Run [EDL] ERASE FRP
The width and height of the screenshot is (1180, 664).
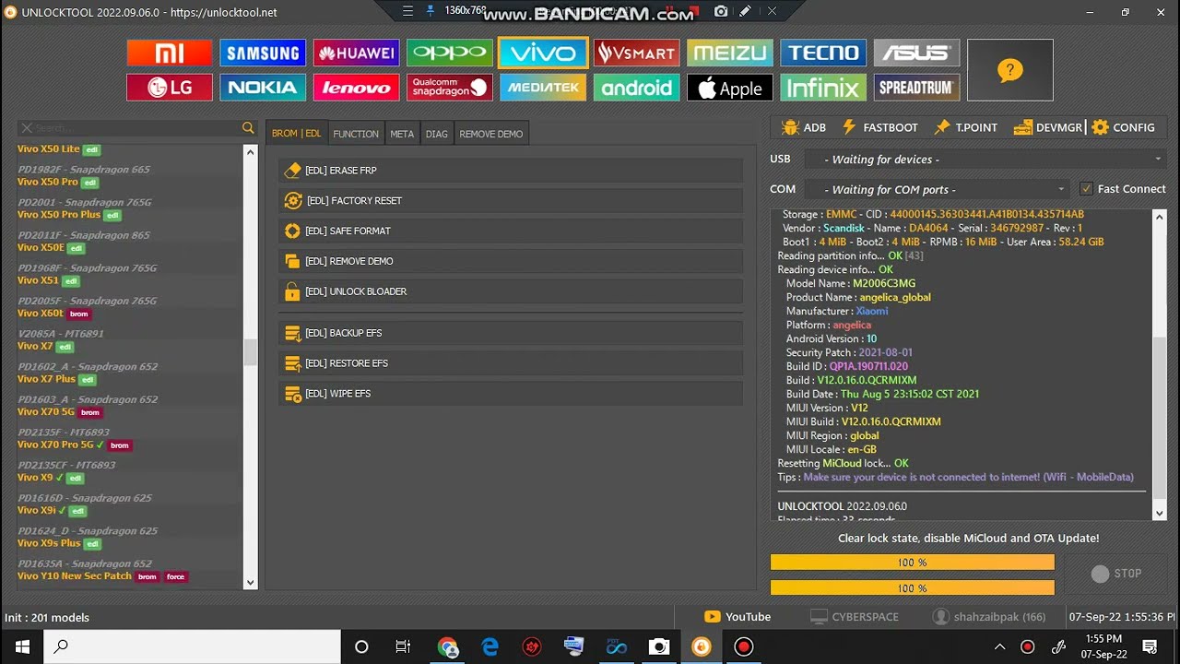pyautogui.click(x=511, y=171)
